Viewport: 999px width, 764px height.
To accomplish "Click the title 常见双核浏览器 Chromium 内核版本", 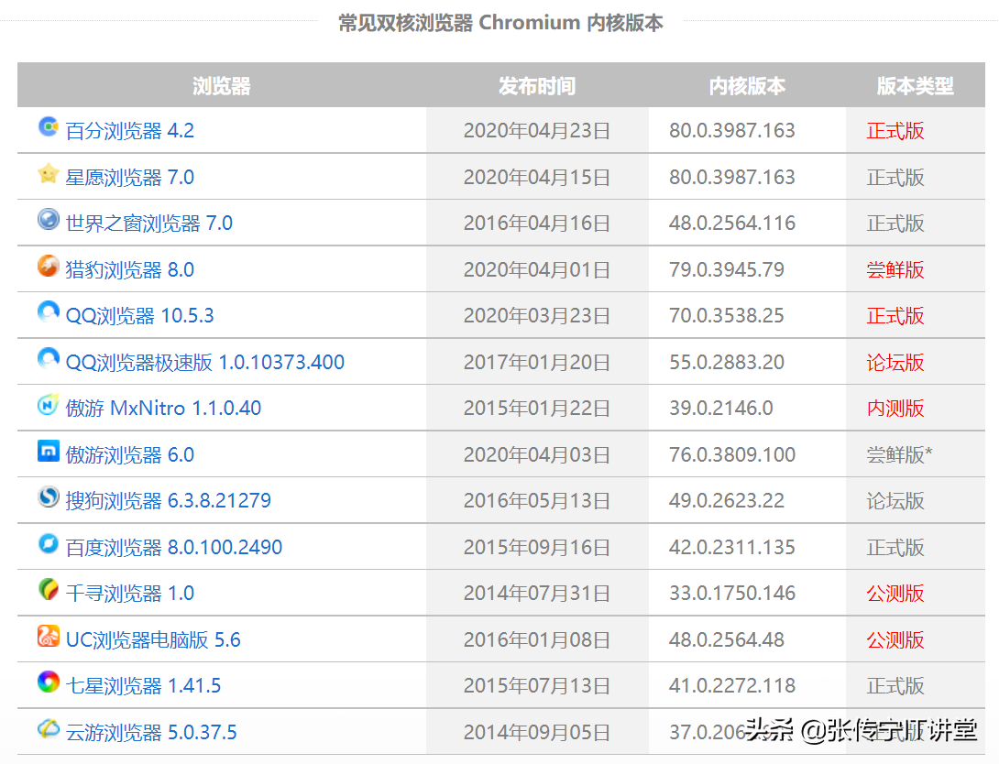I will click(x=500, y=23).
